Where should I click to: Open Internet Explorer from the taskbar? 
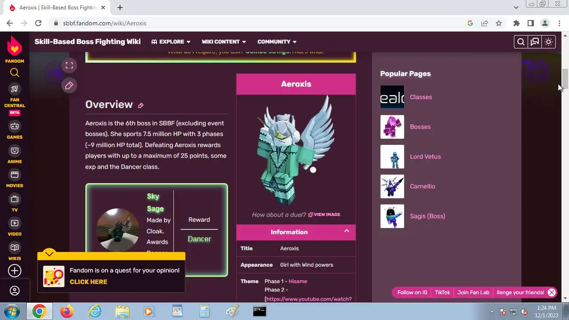(x=95, y=312)
